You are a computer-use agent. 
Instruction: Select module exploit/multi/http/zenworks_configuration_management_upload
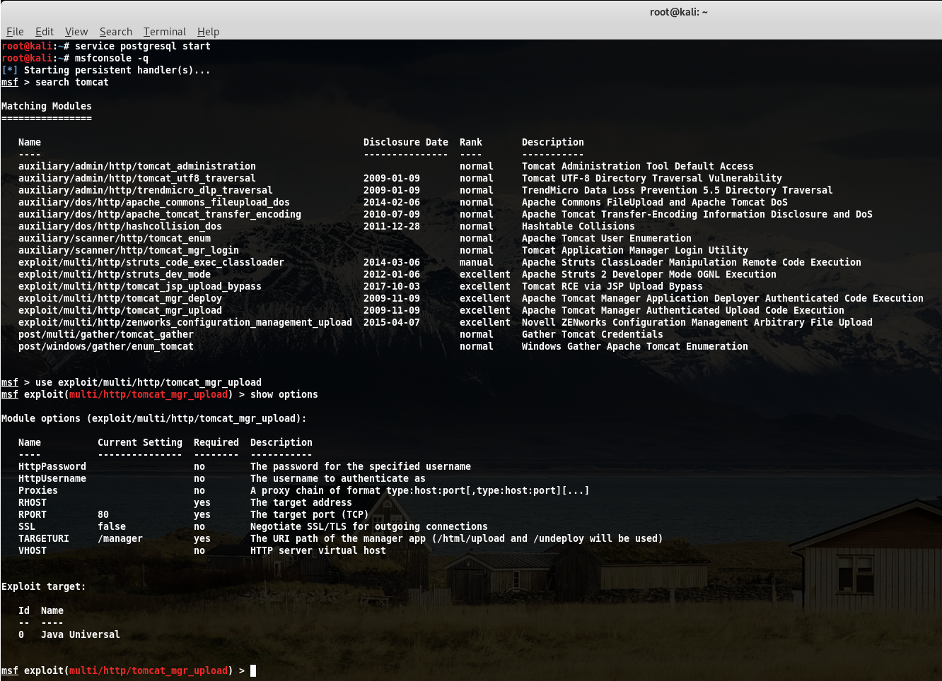click(x=185, y=322)
